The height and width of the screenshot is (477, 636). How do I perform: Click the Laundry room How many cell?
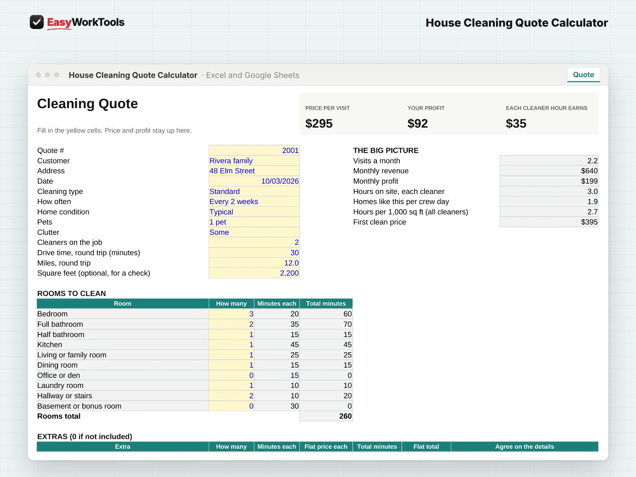coord(231,386)
